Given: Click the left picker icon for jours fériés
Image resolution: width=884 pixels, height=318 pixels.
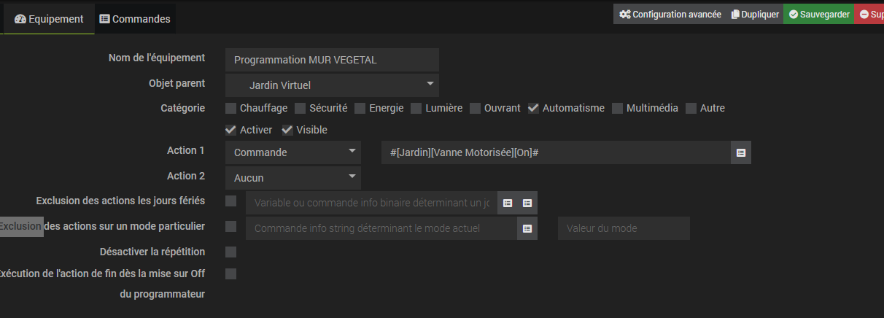Looking at the screenshot, I should [508, 203].
